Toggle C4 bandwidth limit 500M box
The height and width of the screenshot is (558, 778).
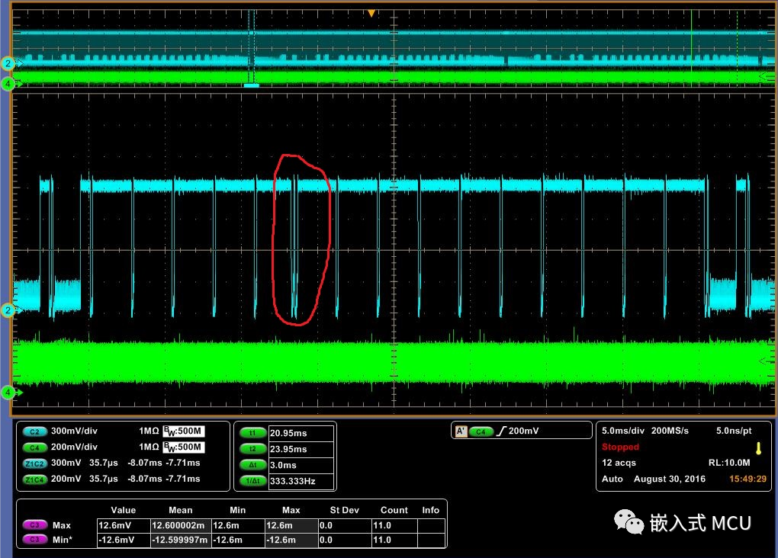pyautogui.click(x=183, y=447)
